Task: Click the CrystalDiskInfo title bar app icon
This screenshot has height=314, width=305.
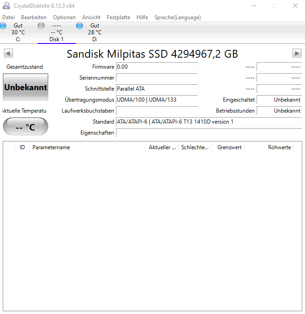Action: coord(6,5)
